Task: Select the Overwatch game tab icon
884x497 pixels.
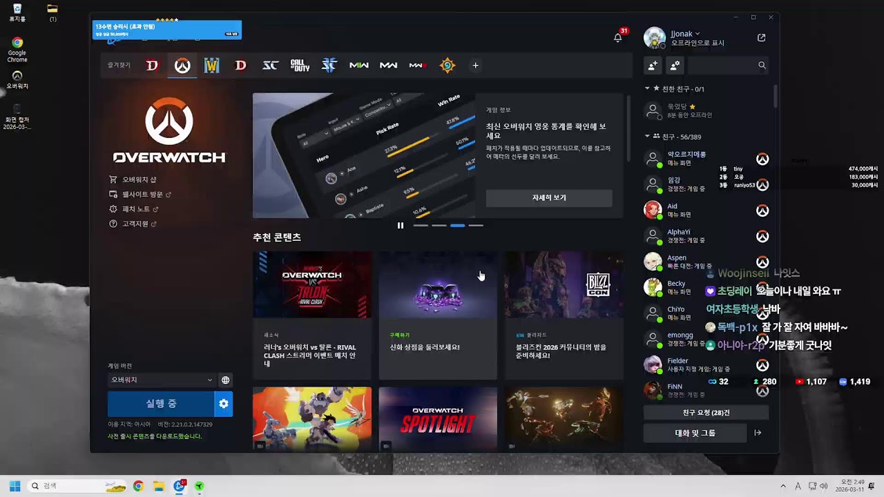Action: click(x=182, y=66)
